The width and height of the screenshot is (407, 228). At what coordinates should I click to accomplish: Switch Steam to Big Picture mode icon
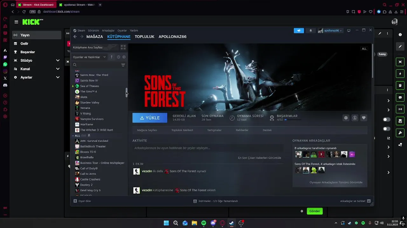[349, 30]
